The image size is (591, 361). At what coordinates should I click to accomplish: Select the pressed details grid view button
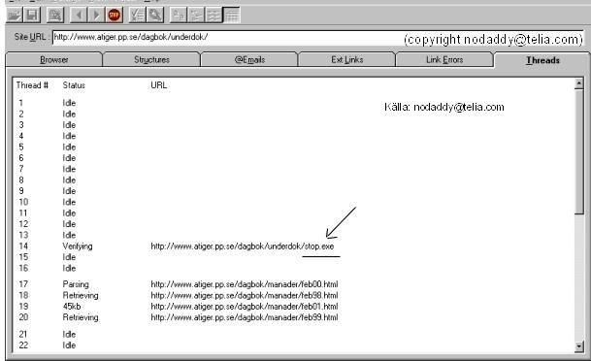point(231,16)
